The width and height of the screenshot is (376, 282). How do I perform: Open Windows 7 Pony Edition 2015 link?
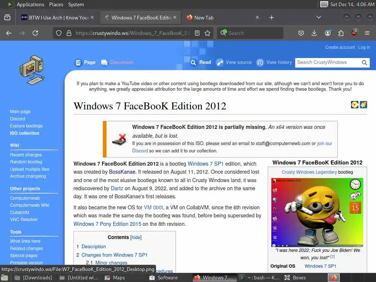107,224
